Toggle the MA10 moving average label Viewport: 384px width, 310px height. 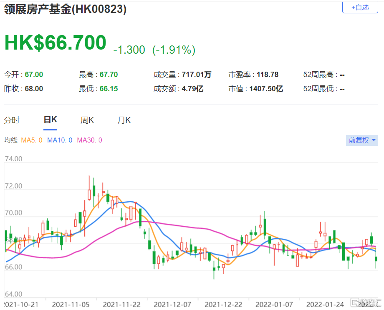pos(60,140)
